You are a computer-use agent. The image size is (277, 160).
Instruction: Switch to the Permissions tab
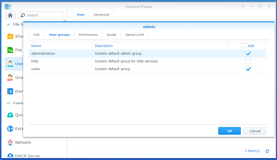coord(88,35)
